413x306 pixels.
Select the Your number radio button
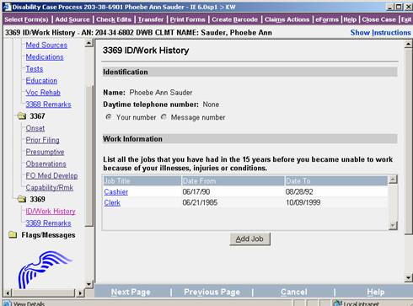pos(109,117)
